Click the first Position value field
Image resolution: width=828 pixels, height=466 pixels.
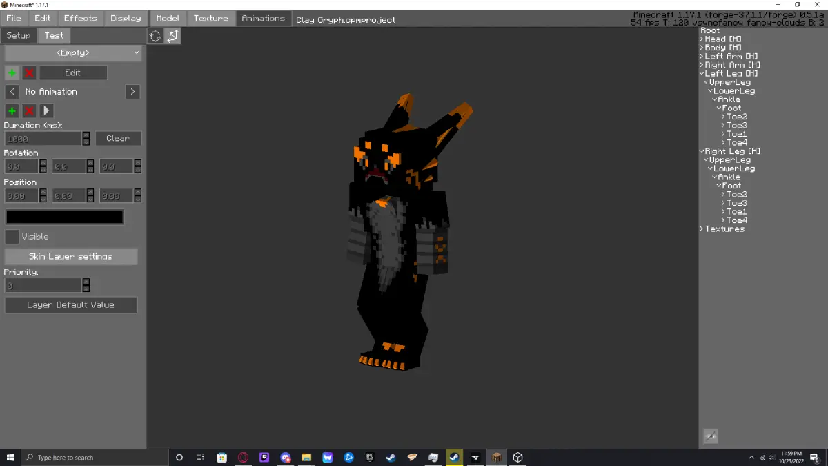click(x=21, y=196)
